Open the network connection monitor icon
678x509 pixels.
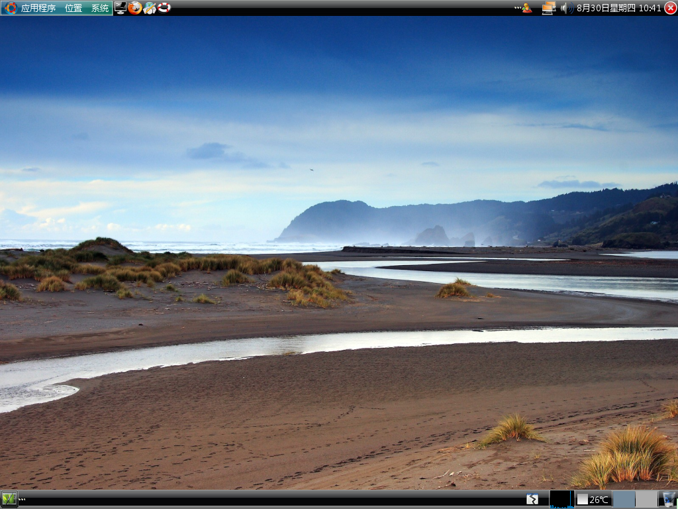click(549, 8)
